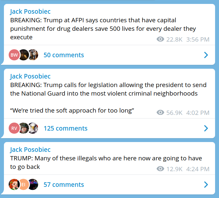Click the views eye icon beside 12.9K
219x198 pixels.
coord(160,169)
